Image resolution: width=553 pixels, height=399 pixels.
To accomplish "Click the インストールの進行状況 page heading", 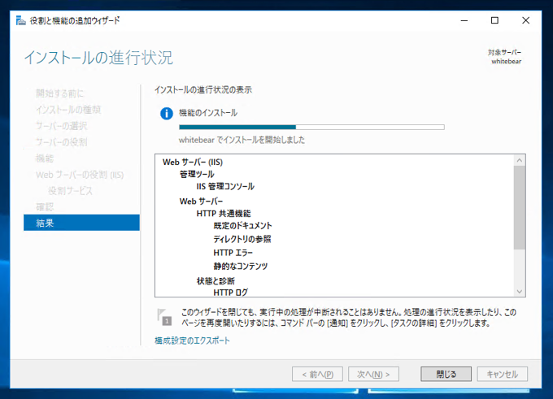I will point(98,58).
